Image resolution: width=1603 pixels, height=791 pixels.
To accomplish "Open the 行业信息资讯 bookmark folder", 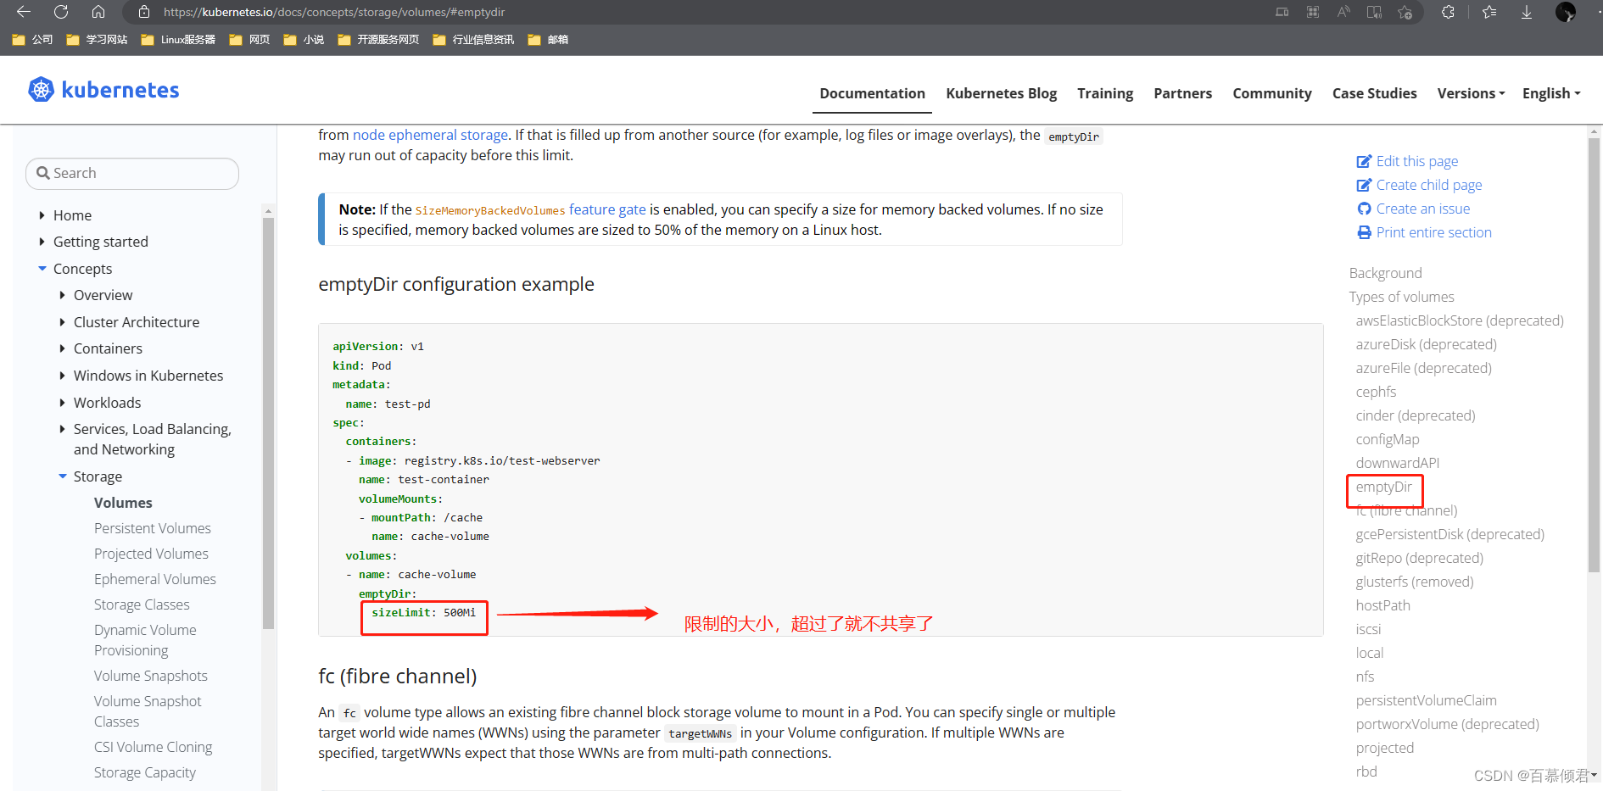I will pos(473,40).
